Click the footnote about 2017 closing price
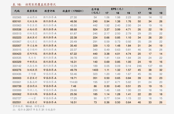 click(x=34, y=110)
